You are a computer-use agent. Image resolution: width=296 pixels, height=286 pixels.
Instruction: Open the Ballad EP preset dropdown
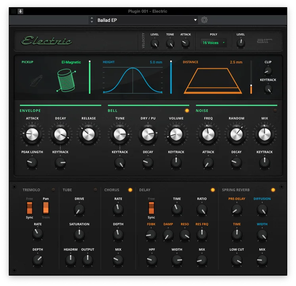[147, 20]
